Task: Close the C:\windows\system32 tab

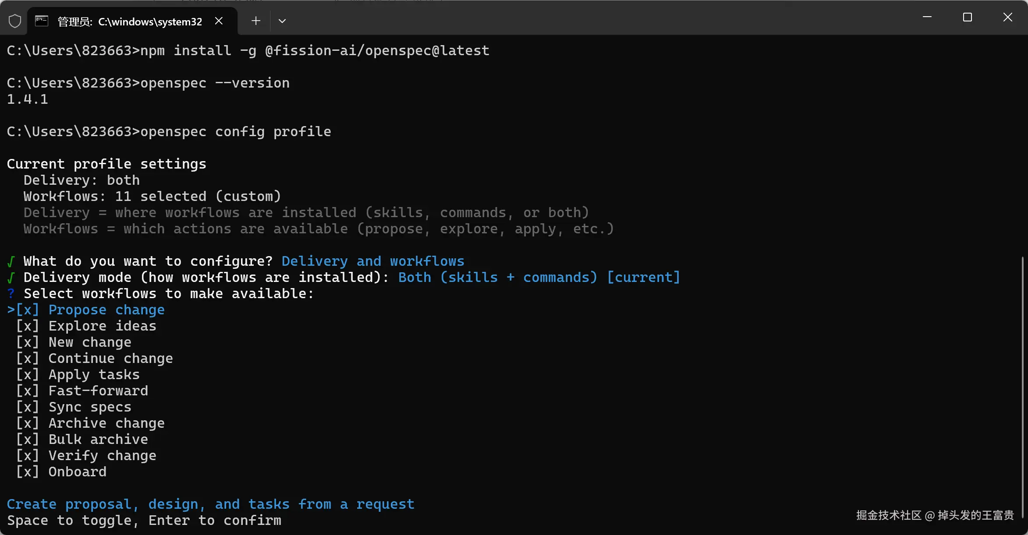Action: (x=219, y=21)
